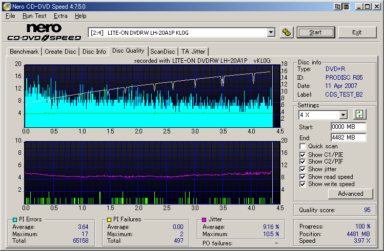Maximize the Nero CD-DVD Speed window

point(368,6)
